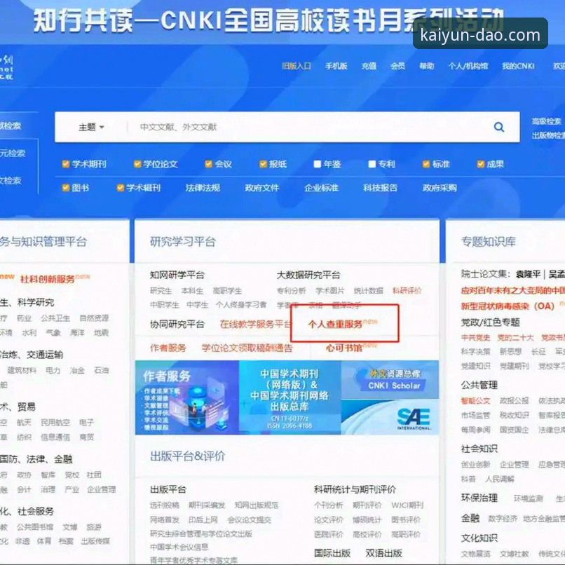Enable the 专利 checkbox

click(x=372, y=164)
